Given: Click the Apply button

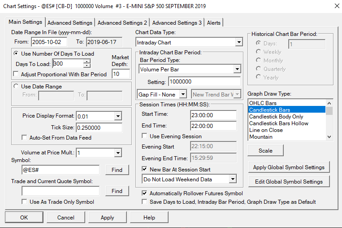Looking at the screenshot, I should click(x=107, y=218).
